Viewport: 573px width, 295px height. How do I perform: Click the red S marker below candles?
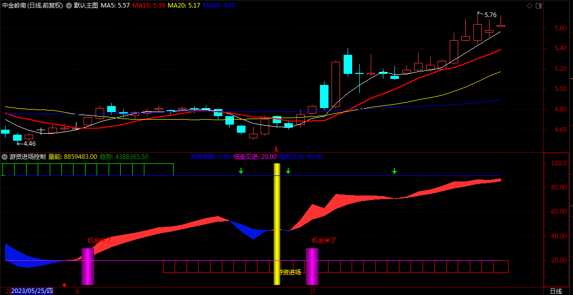(277, 149)
